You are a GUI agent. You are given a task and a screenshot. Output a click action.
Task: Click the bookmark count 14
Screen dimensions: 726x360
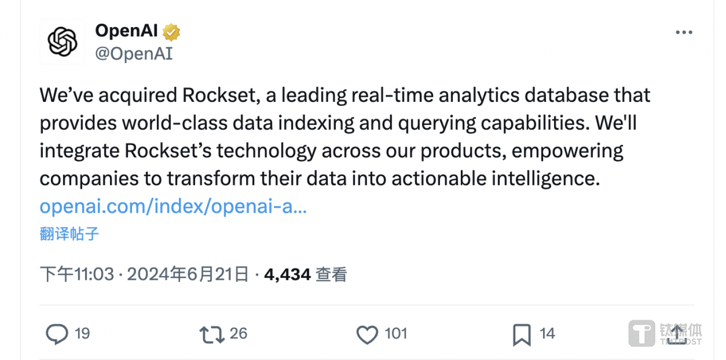[547, 334]
